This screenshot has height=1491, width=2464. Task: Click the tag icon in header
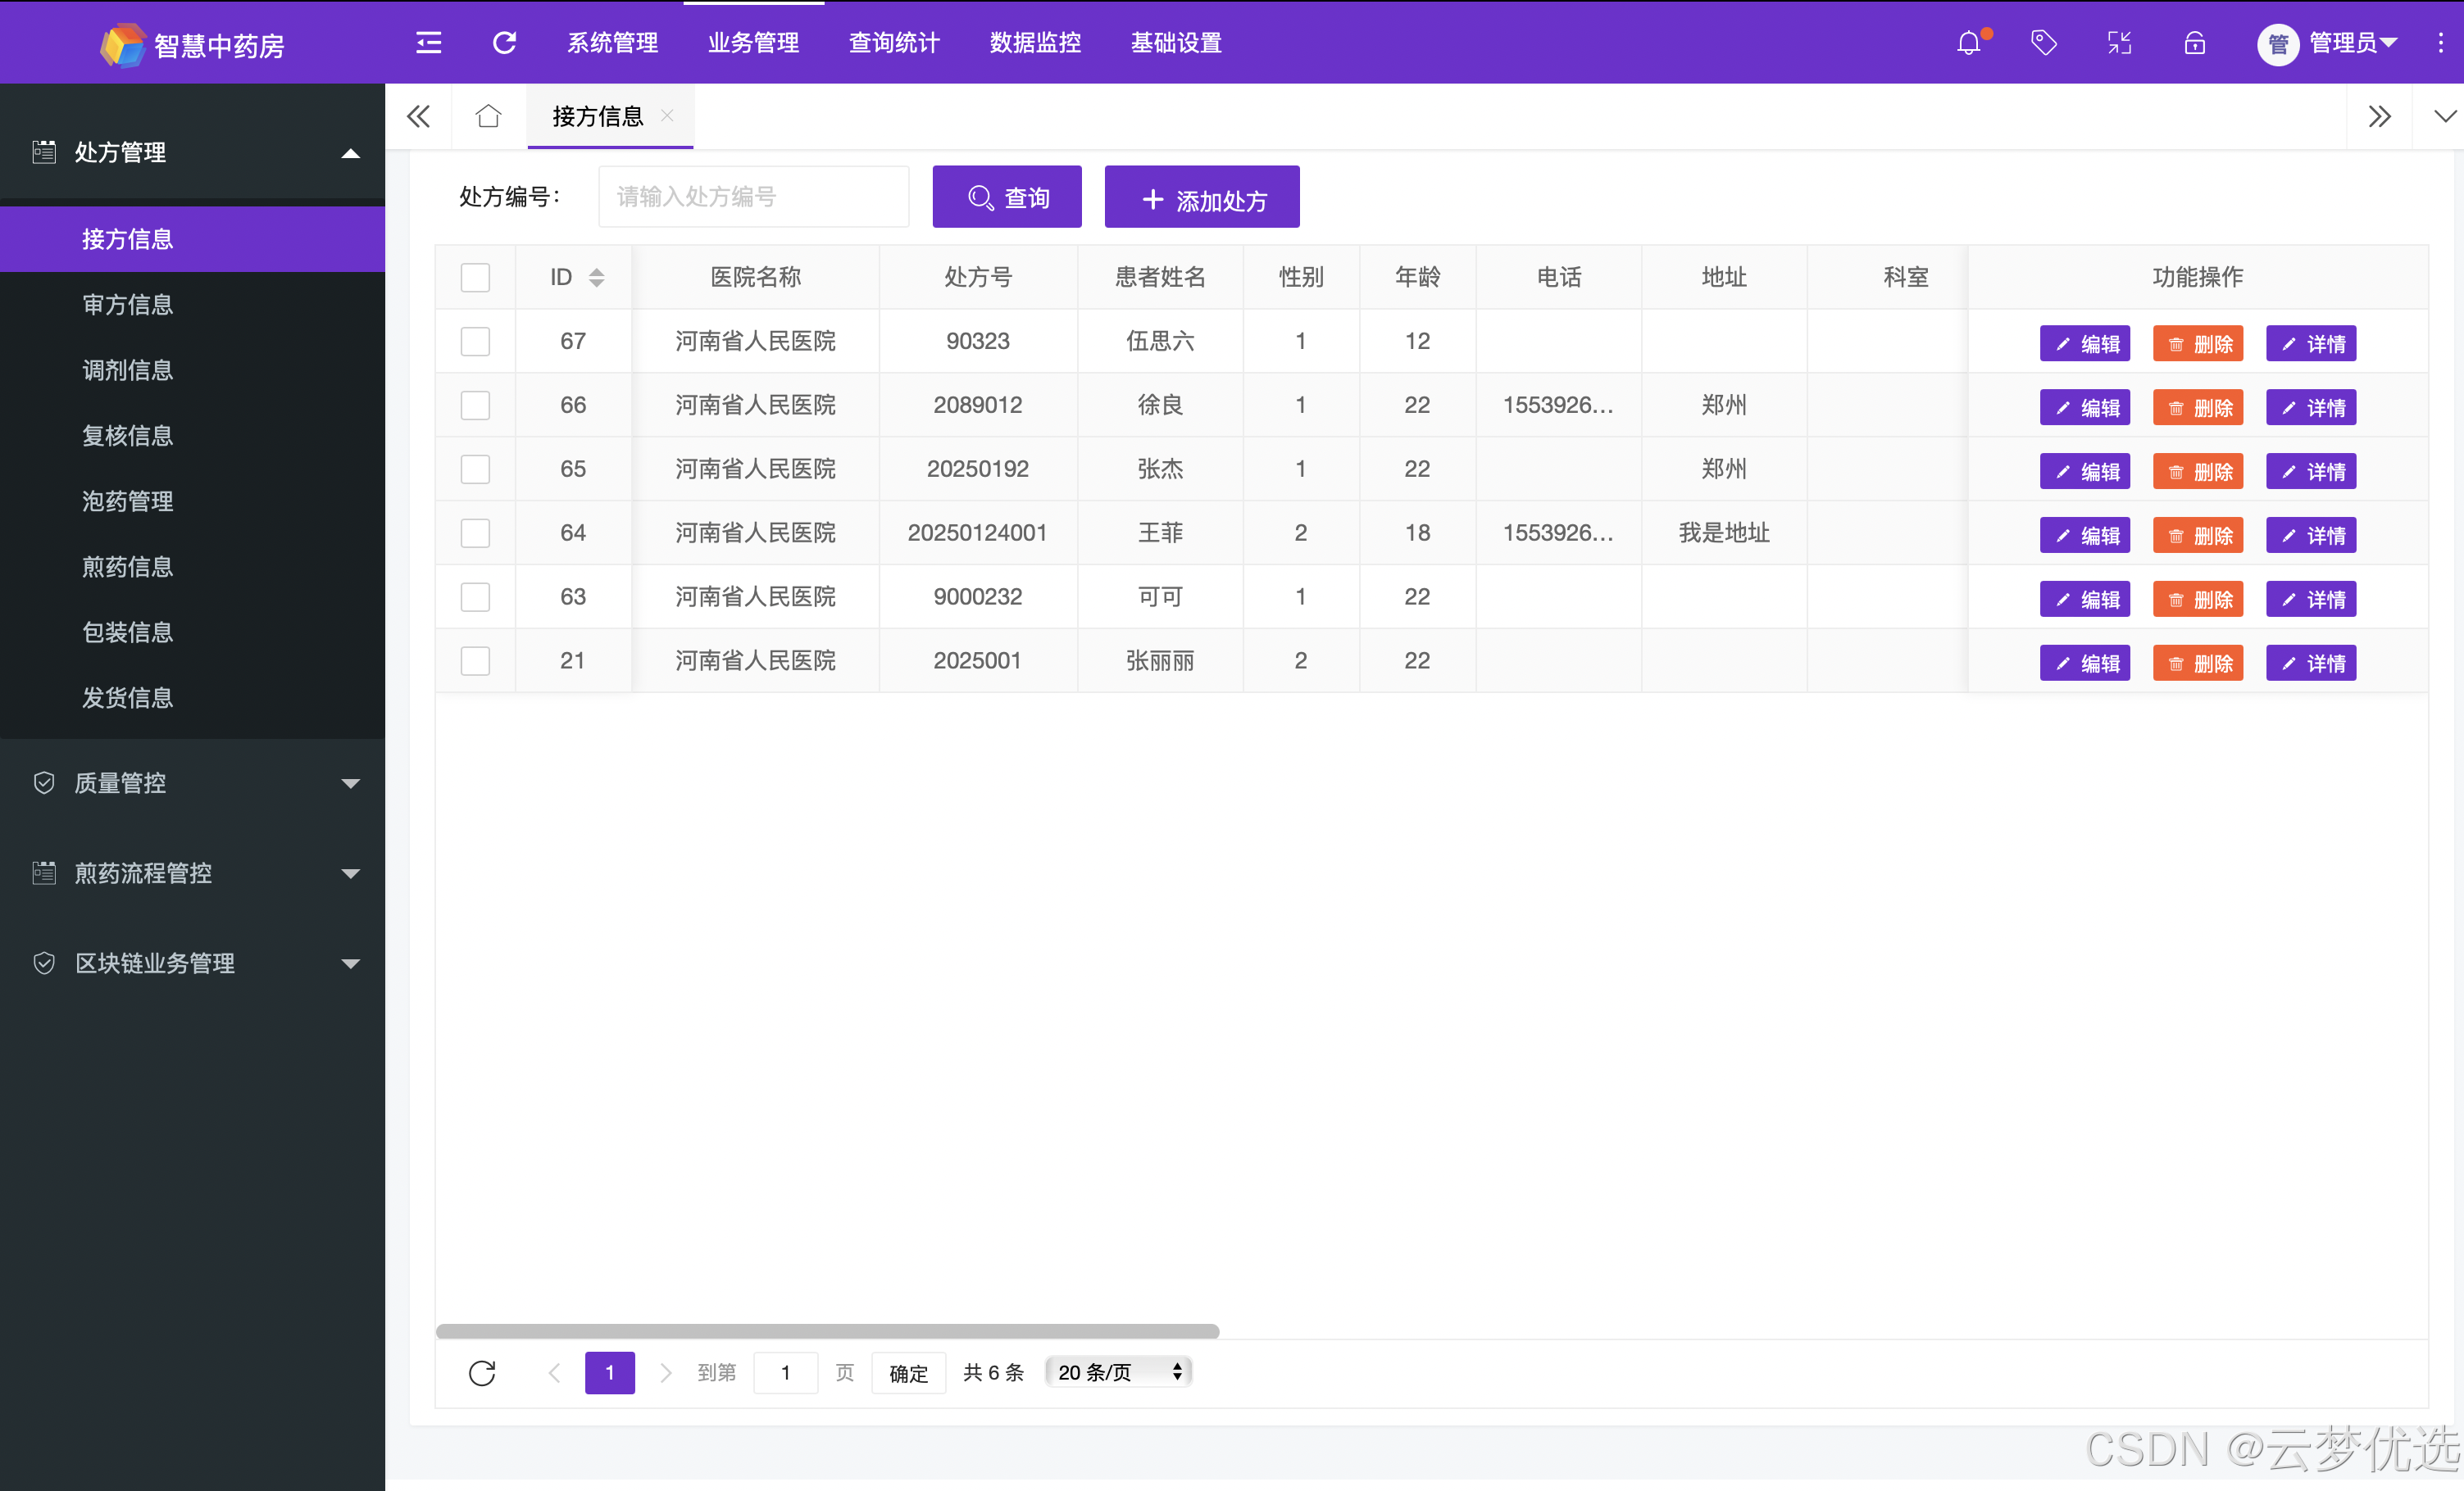(2043, 43)
